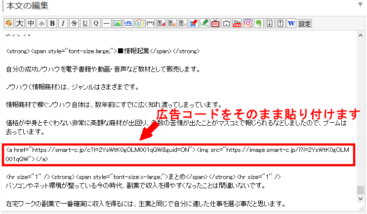Click the red TV video icon

215,23
